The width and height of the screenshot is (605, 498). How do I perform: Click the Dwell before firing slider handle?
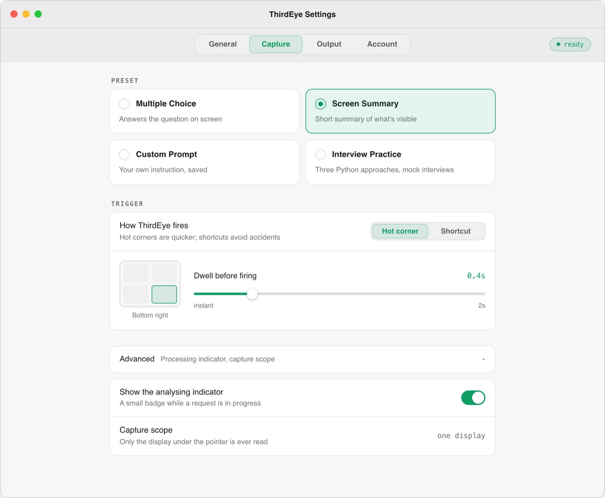[x=253, y=294]
